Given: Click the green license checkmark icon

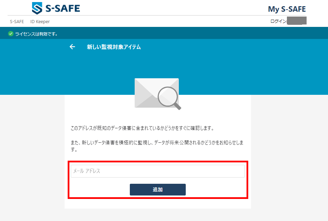Looking at the screenshot, I should point(11,34).
